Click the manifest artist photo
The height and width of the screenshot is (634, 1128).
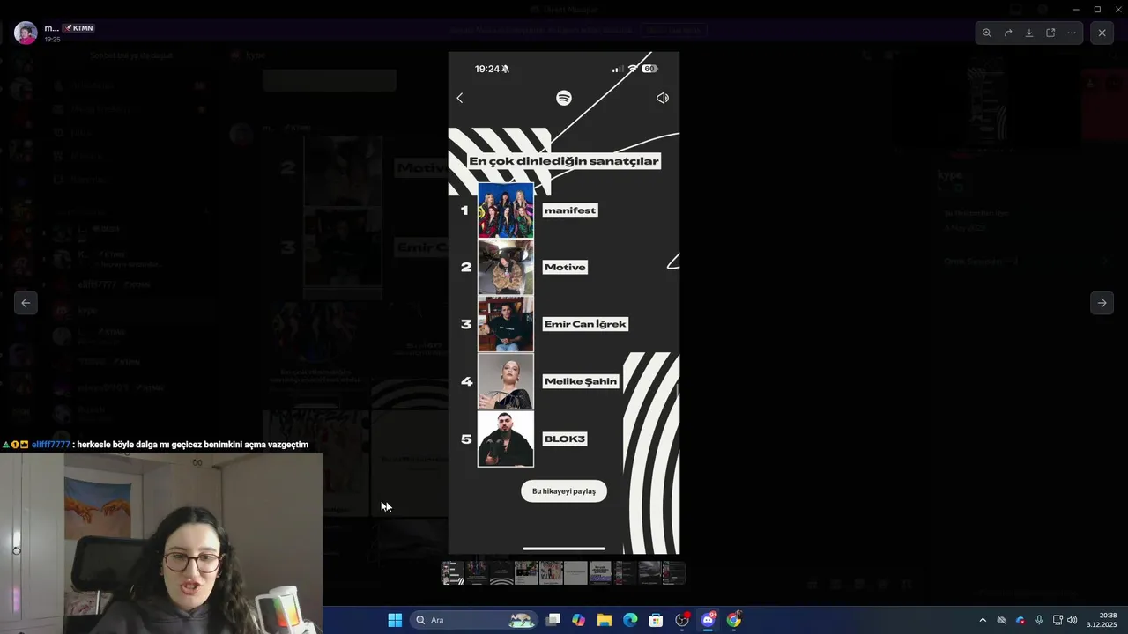[506, 210]
